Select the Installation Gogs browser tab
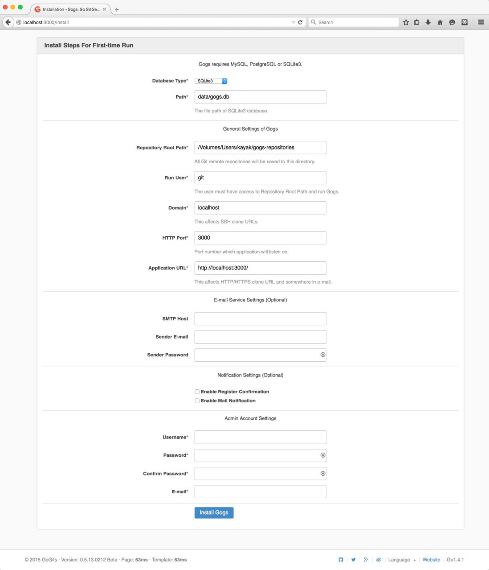 (x=70, y=9)
